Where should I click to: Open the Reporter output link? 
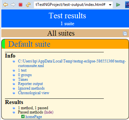pos(30,84)
